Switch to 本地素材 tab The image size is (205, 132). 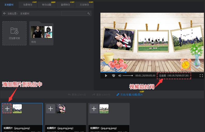(9, 5)
